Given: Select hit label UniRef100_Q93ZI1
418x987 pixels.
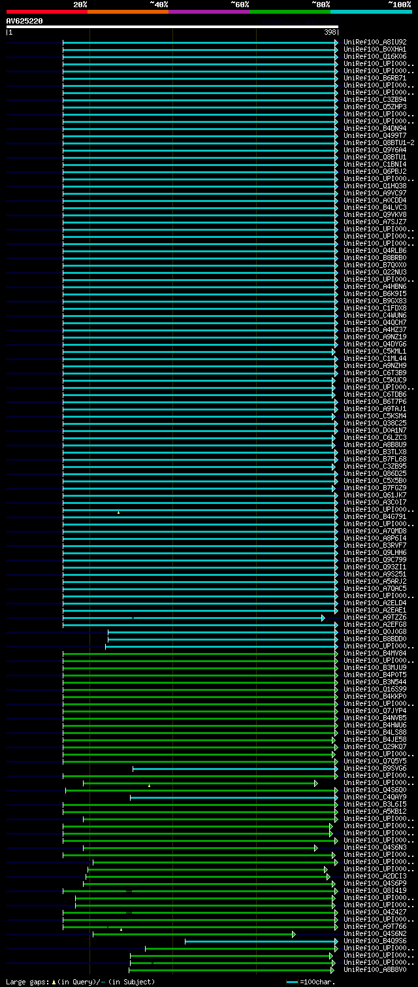Looking at the screenshot, I should click(x=375, y=567).
